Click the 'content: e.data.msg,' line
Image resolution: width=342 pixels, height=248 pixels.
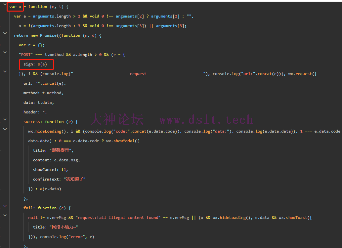pyautogui.click(x=56, y=160)
